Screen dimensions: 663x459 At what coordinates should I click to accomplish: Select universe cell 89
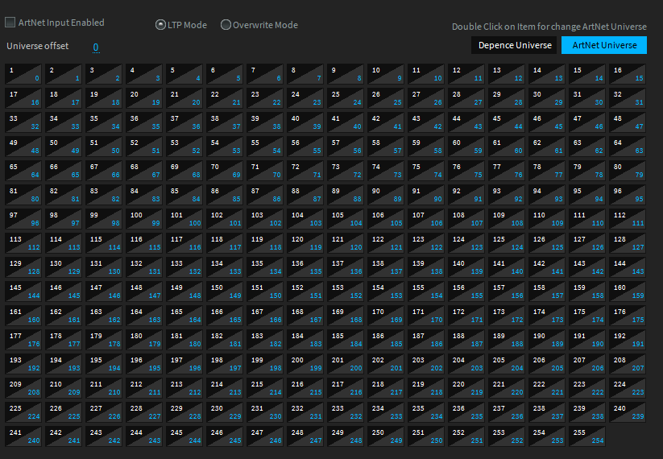click(x=346, y=195)
